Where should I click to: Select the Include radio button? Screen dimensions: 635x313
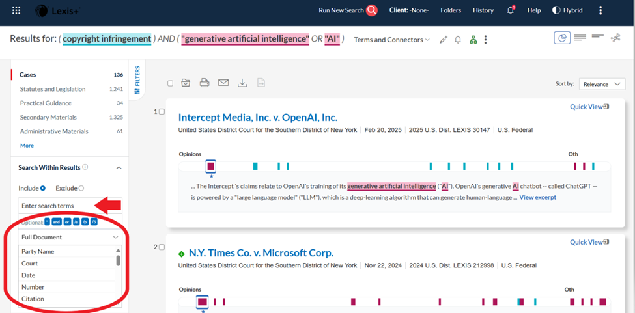point(43,188)
